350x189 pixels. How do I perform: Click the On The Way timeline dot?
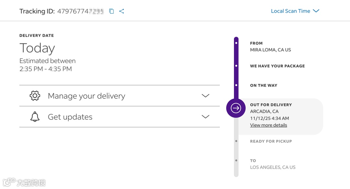(236, 85)
